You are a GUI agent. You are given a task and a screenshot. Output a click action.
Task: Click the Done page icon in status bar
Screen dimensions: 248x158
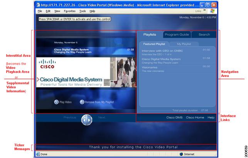pos(38,154)
